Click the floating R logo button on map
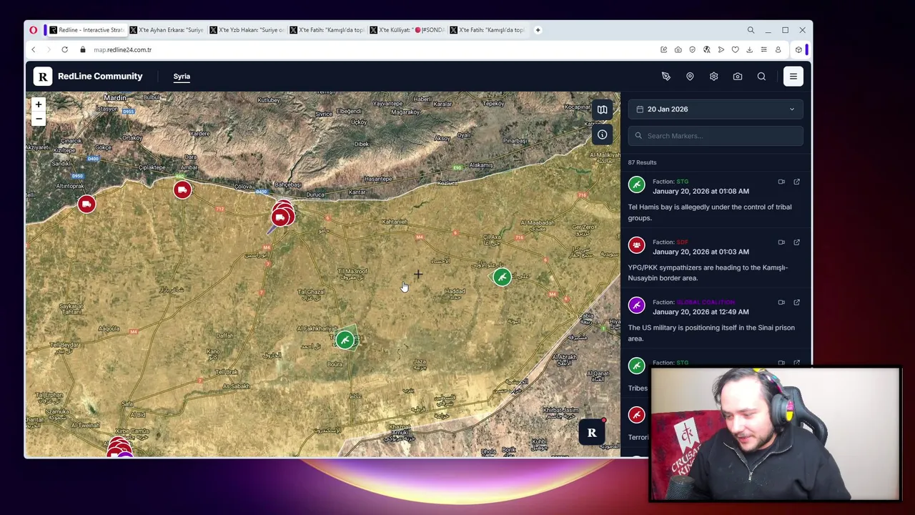The image size is (915, 515). (592, 433)
